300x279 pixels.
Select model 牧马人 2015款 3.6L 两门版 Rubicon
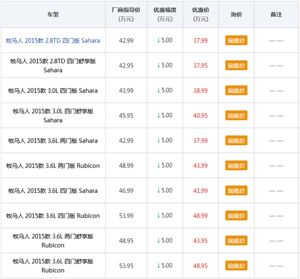click(53, 165)
